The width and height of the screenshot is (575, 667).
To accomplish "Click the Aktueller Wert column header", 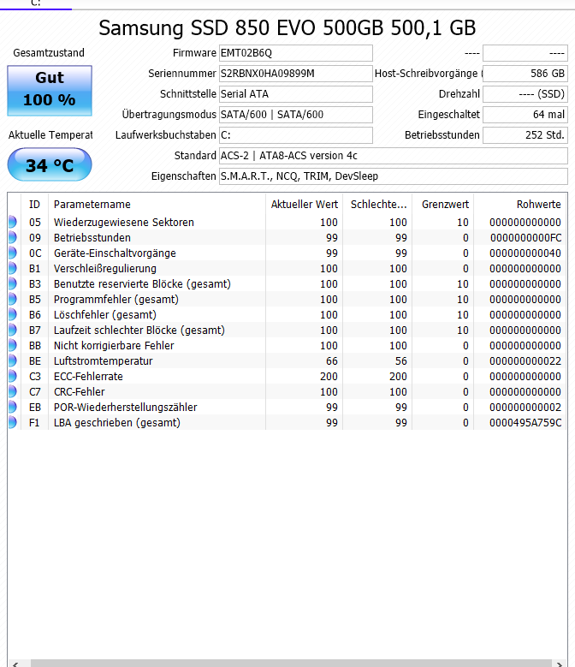I will coord(305,204).
